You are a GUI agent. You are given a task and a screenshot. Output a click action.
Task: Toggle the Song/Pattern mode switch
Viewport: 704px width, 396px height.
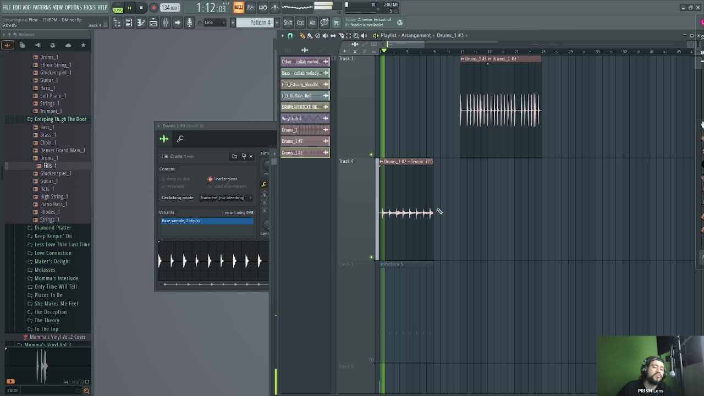(x=118, y=8)
